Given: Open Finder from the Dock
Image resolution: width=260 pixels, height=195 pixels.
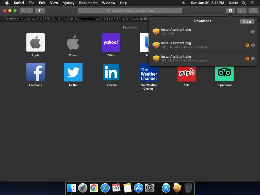Looking at the screenshot, I should [71, 188].
